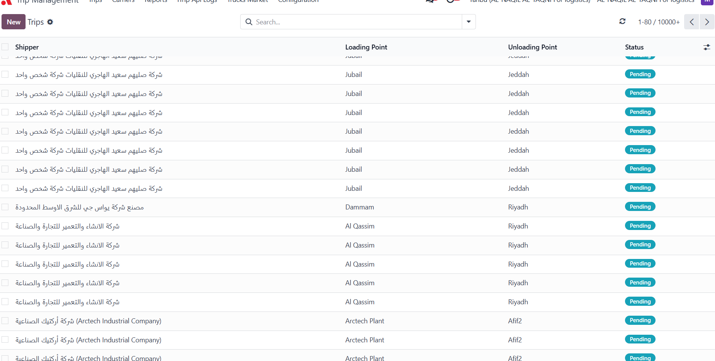Open the Trips gear actions menu
715x361 pixels.
click(50, 22)
